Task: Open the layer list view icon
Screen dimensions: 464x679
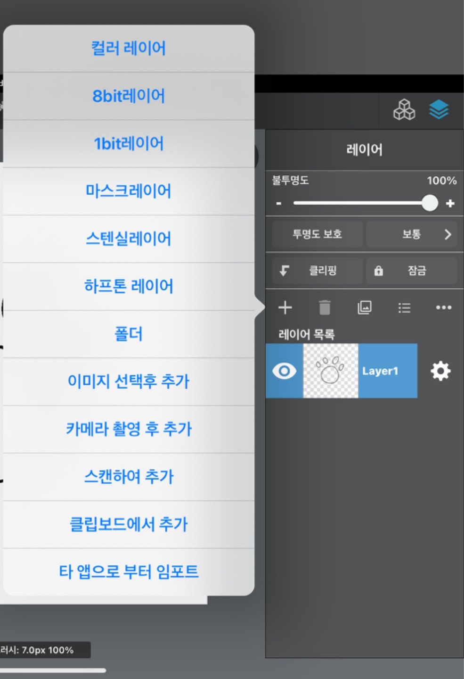Action: point(404,308)
